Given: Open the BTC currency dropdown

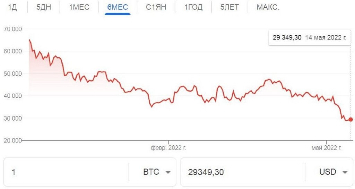Looking at the screenshot, I should (151, 172).
